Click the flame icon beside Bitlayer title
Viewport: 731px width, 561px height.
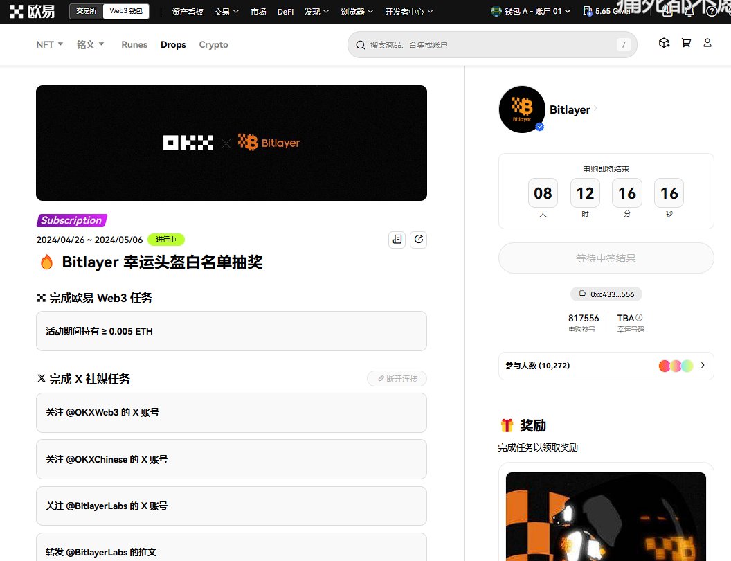(x=46, y=262)
